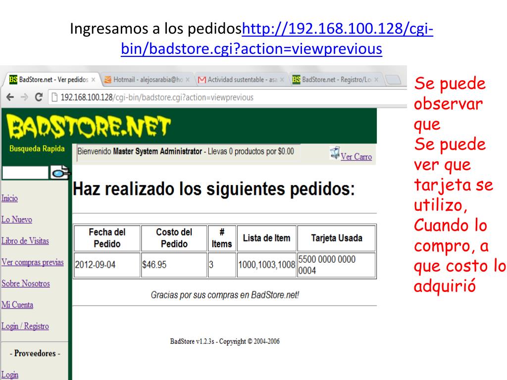This screenshot has width=507, height=380.
Task: Click the quick search magnifier button
Action: coord(59,173)
